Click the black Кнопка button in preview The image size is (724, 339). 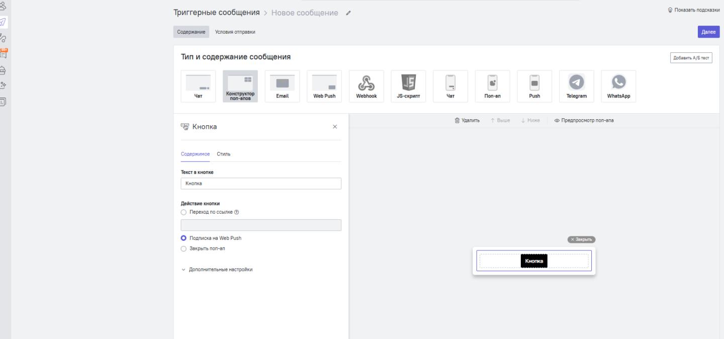click(x=534, y=261)
